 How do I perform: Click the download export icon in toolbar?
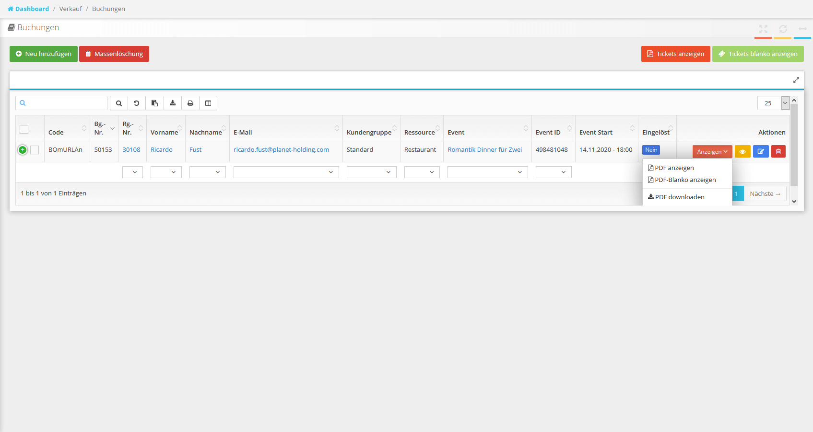point(173,103)
